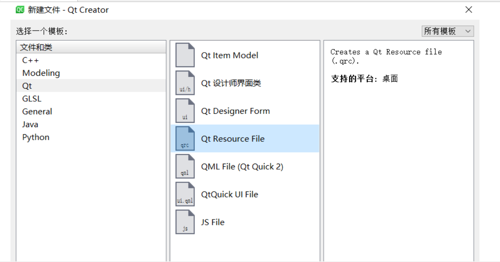This screenshot has width=500, height=262.
Task: Click the Qt Creator logo in title bar
Action: pyautogui.click(x=20, y=10)
